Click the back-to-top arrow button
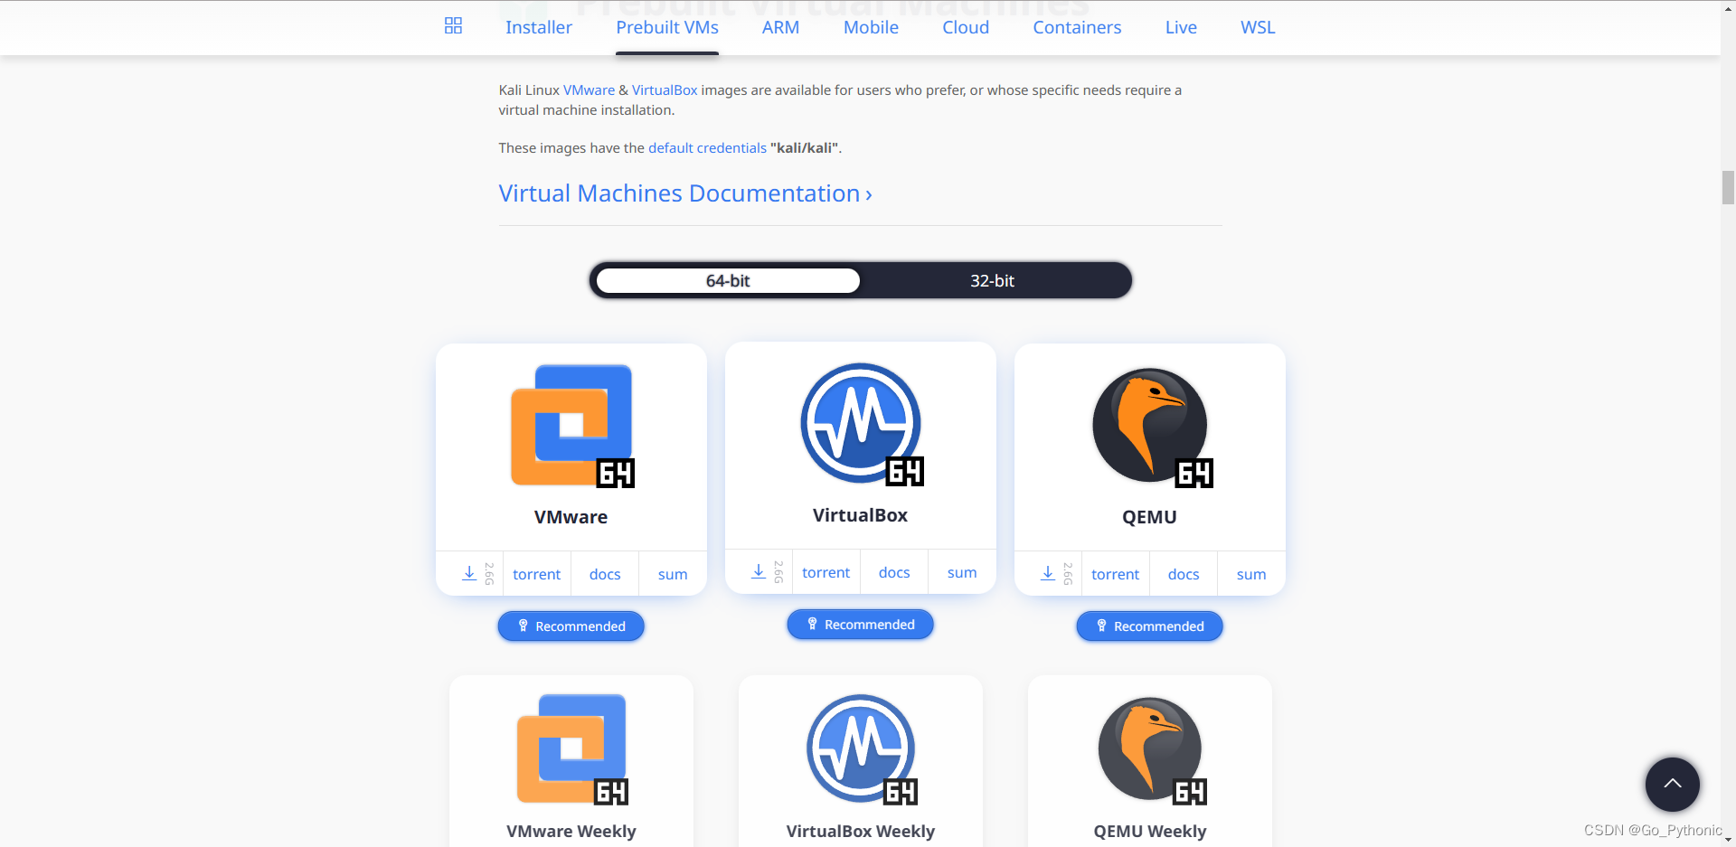 coord(1673,785)
